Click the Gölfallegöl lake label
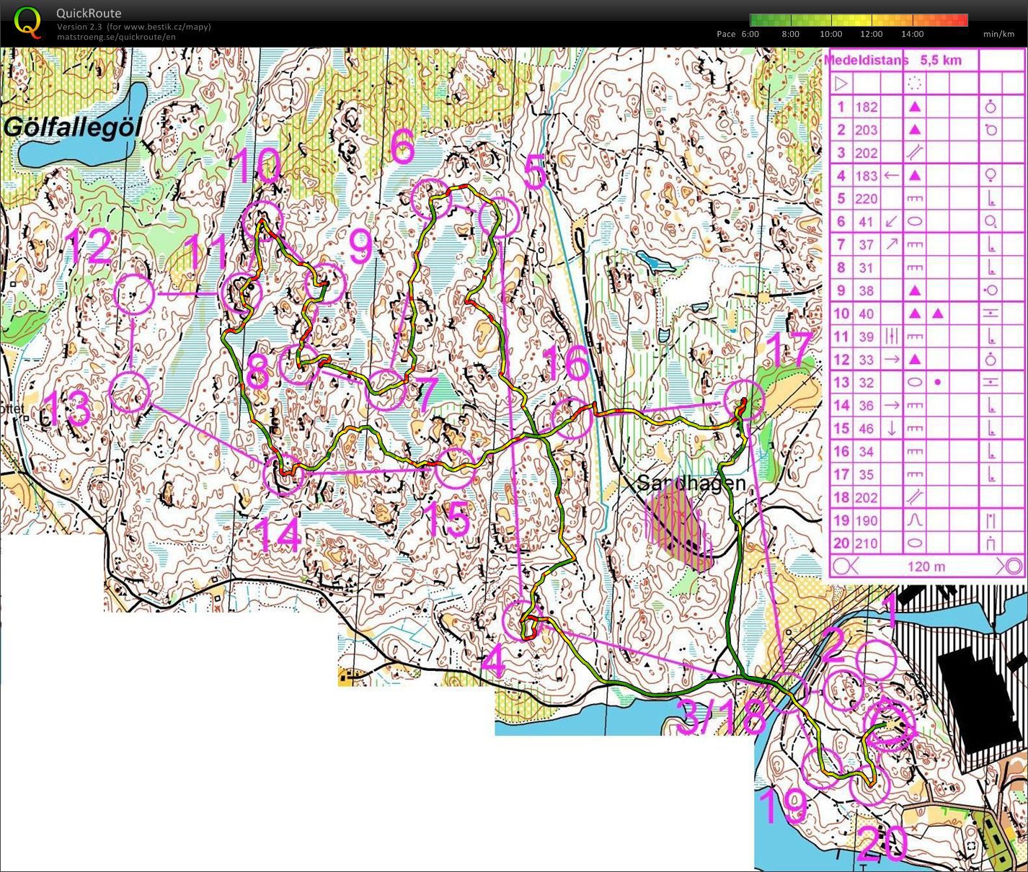1028x872 pixels. click(x=73, y=128)
